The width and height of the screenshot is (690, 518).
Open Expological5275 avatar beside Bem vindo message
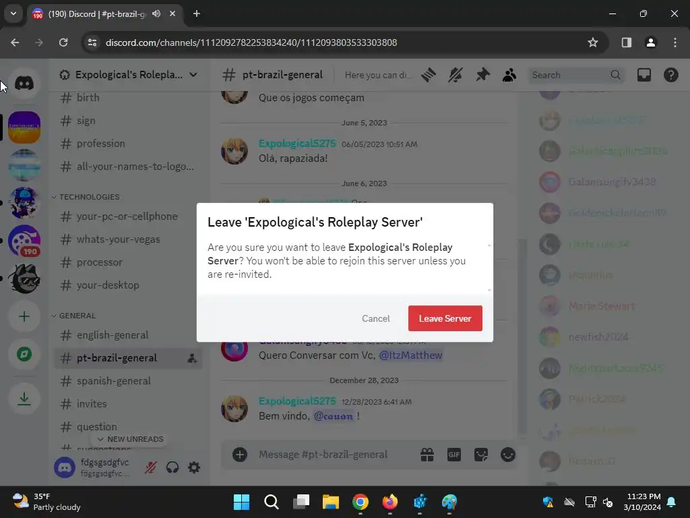click(x=234, y=408)
